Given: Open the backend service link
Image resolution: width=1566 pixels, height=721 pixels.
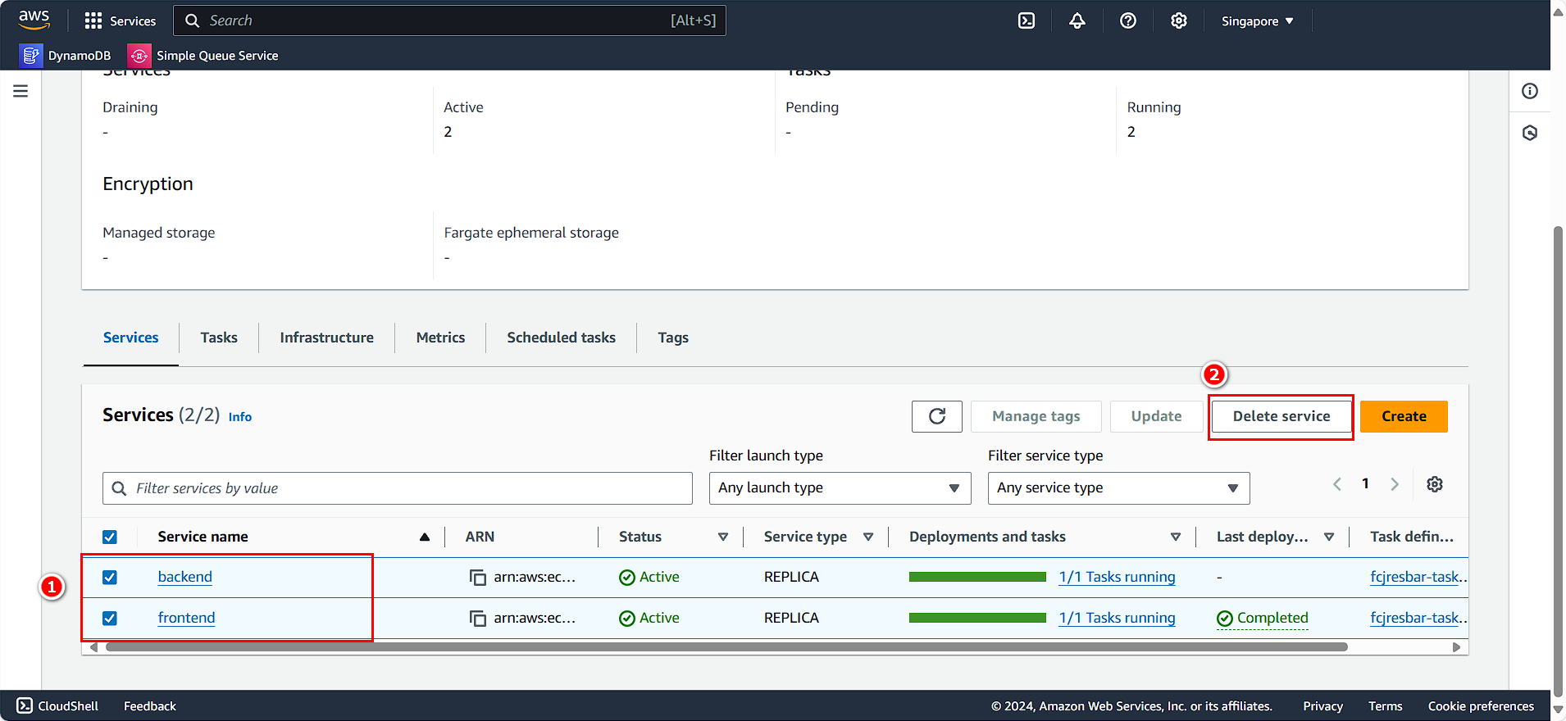Looking at the screenshot, I should 184,577.
